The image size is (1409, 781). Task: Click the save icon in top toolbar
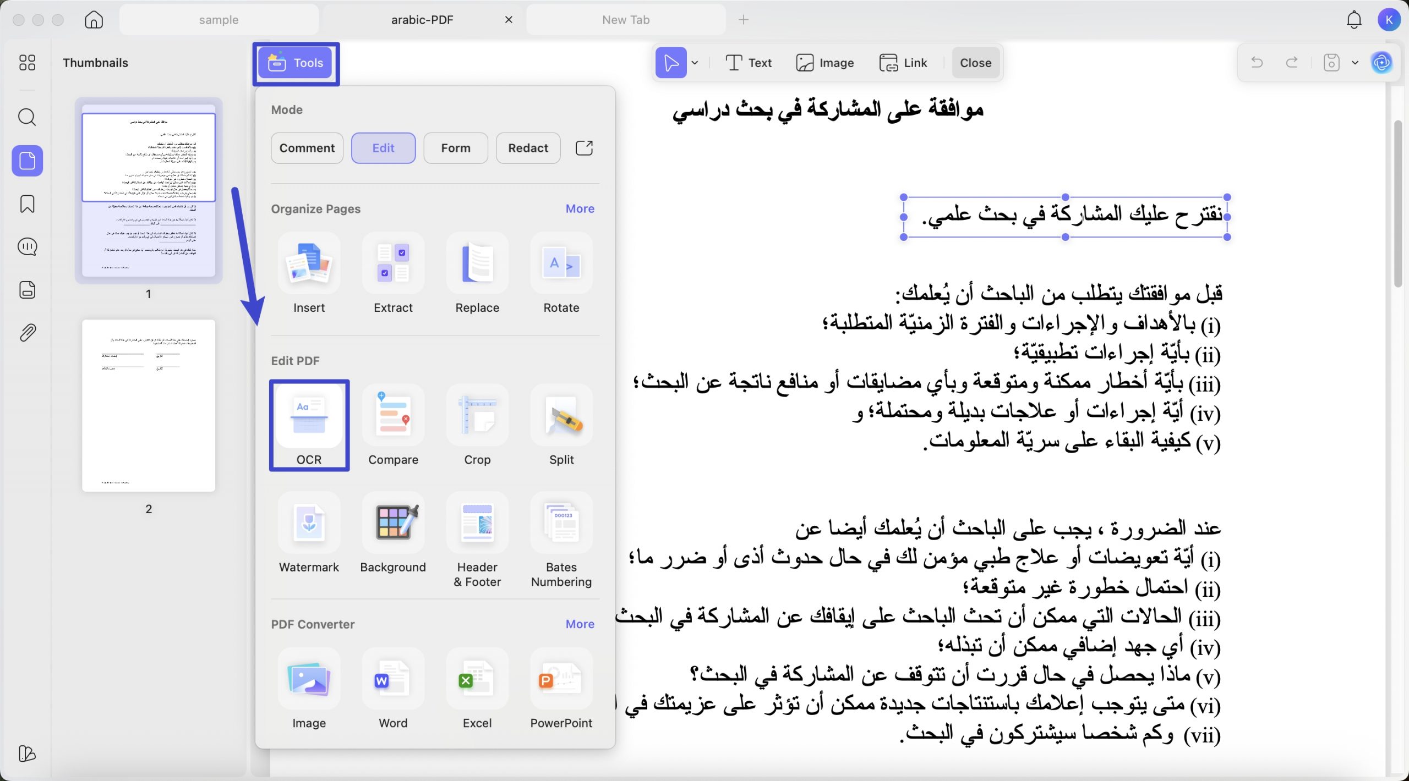1331,62
